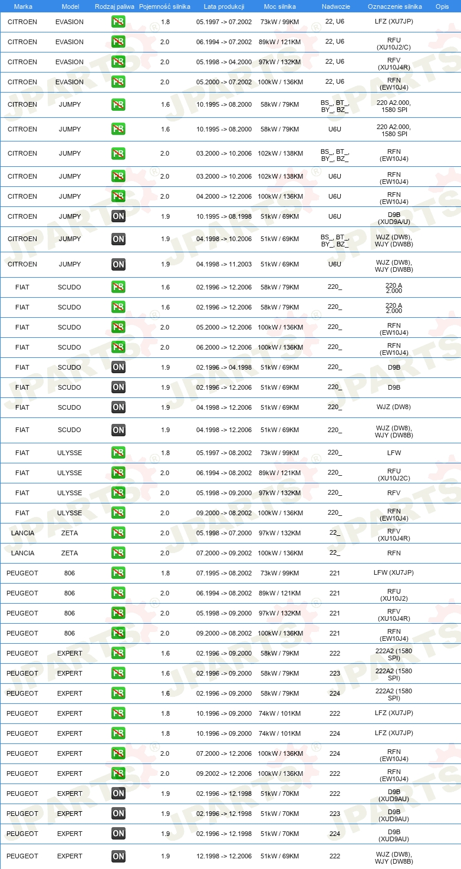The image size is (461, 869).
Task: Click the Opis column header
Action: pyautogui.click(x=442, y=6)
